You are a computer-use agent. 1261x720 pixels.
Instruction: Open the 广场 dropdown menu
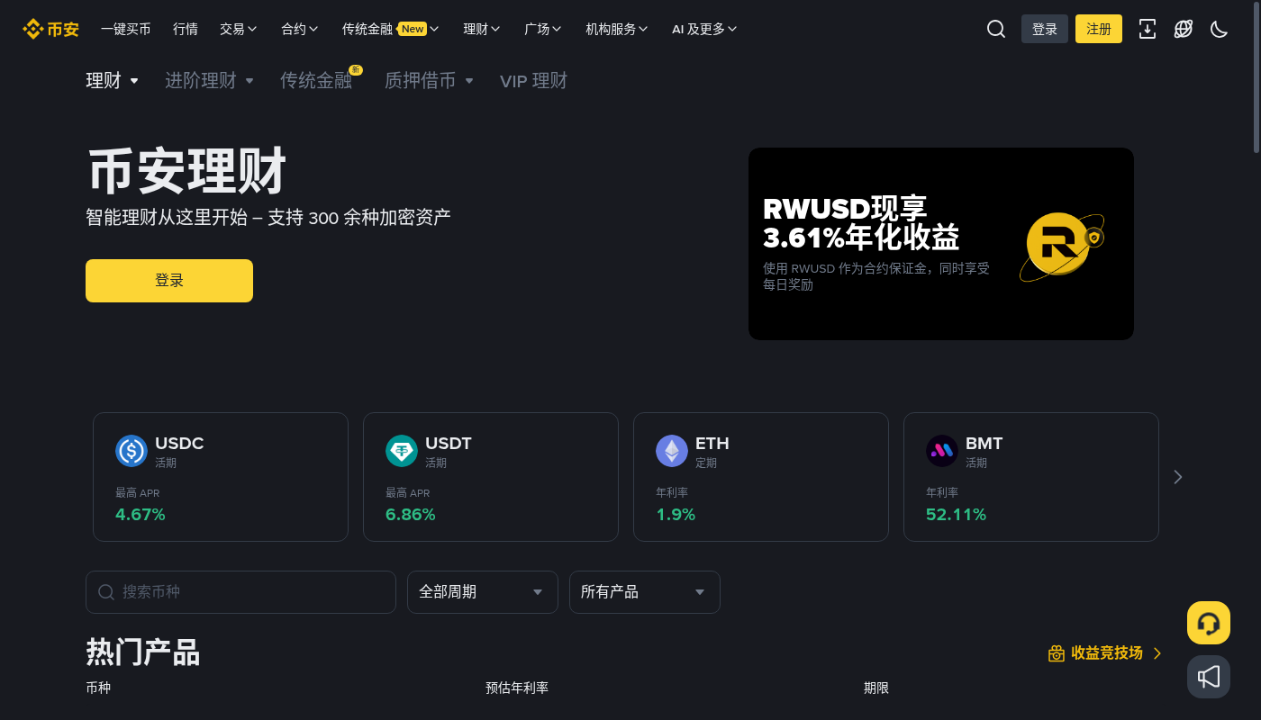543,29
